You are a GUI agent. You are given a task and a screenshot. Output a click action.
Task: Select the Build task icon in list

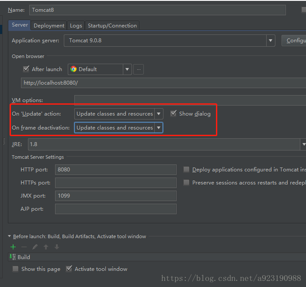pos(13,257)
